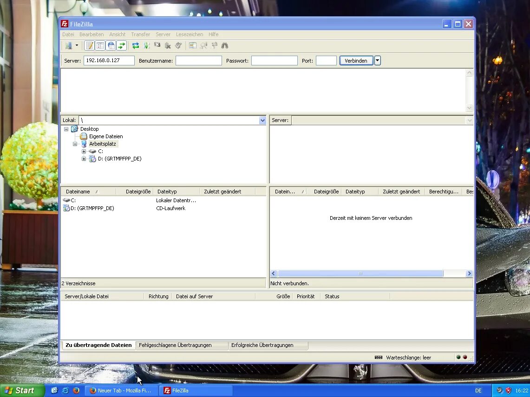Open the remote Server path dropdown

point(470,121)
